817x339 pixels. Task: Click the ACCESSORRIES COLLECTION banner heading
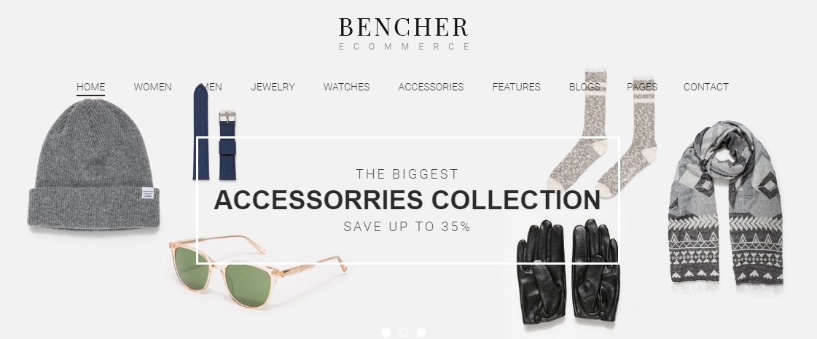tap(407, 200)
